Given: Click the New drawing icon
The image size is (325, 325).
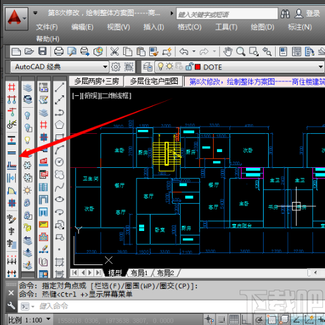Looking at the screenshot, I should click(x=16, y=52).
